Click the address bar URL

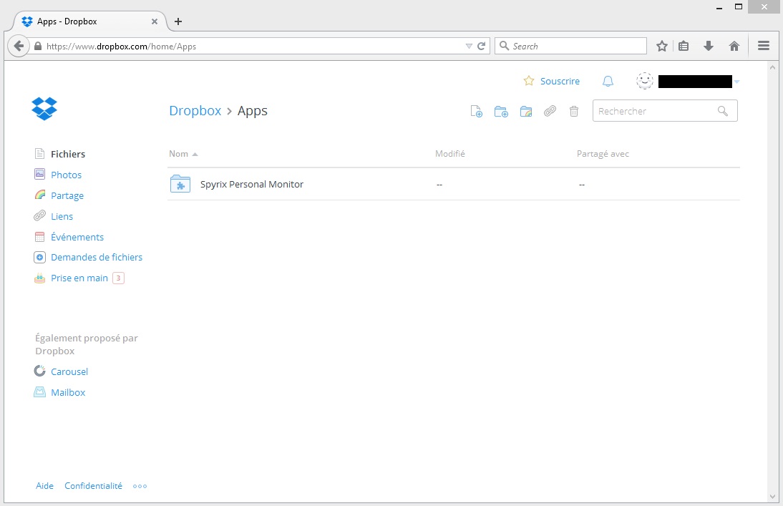tap(122, 47)
